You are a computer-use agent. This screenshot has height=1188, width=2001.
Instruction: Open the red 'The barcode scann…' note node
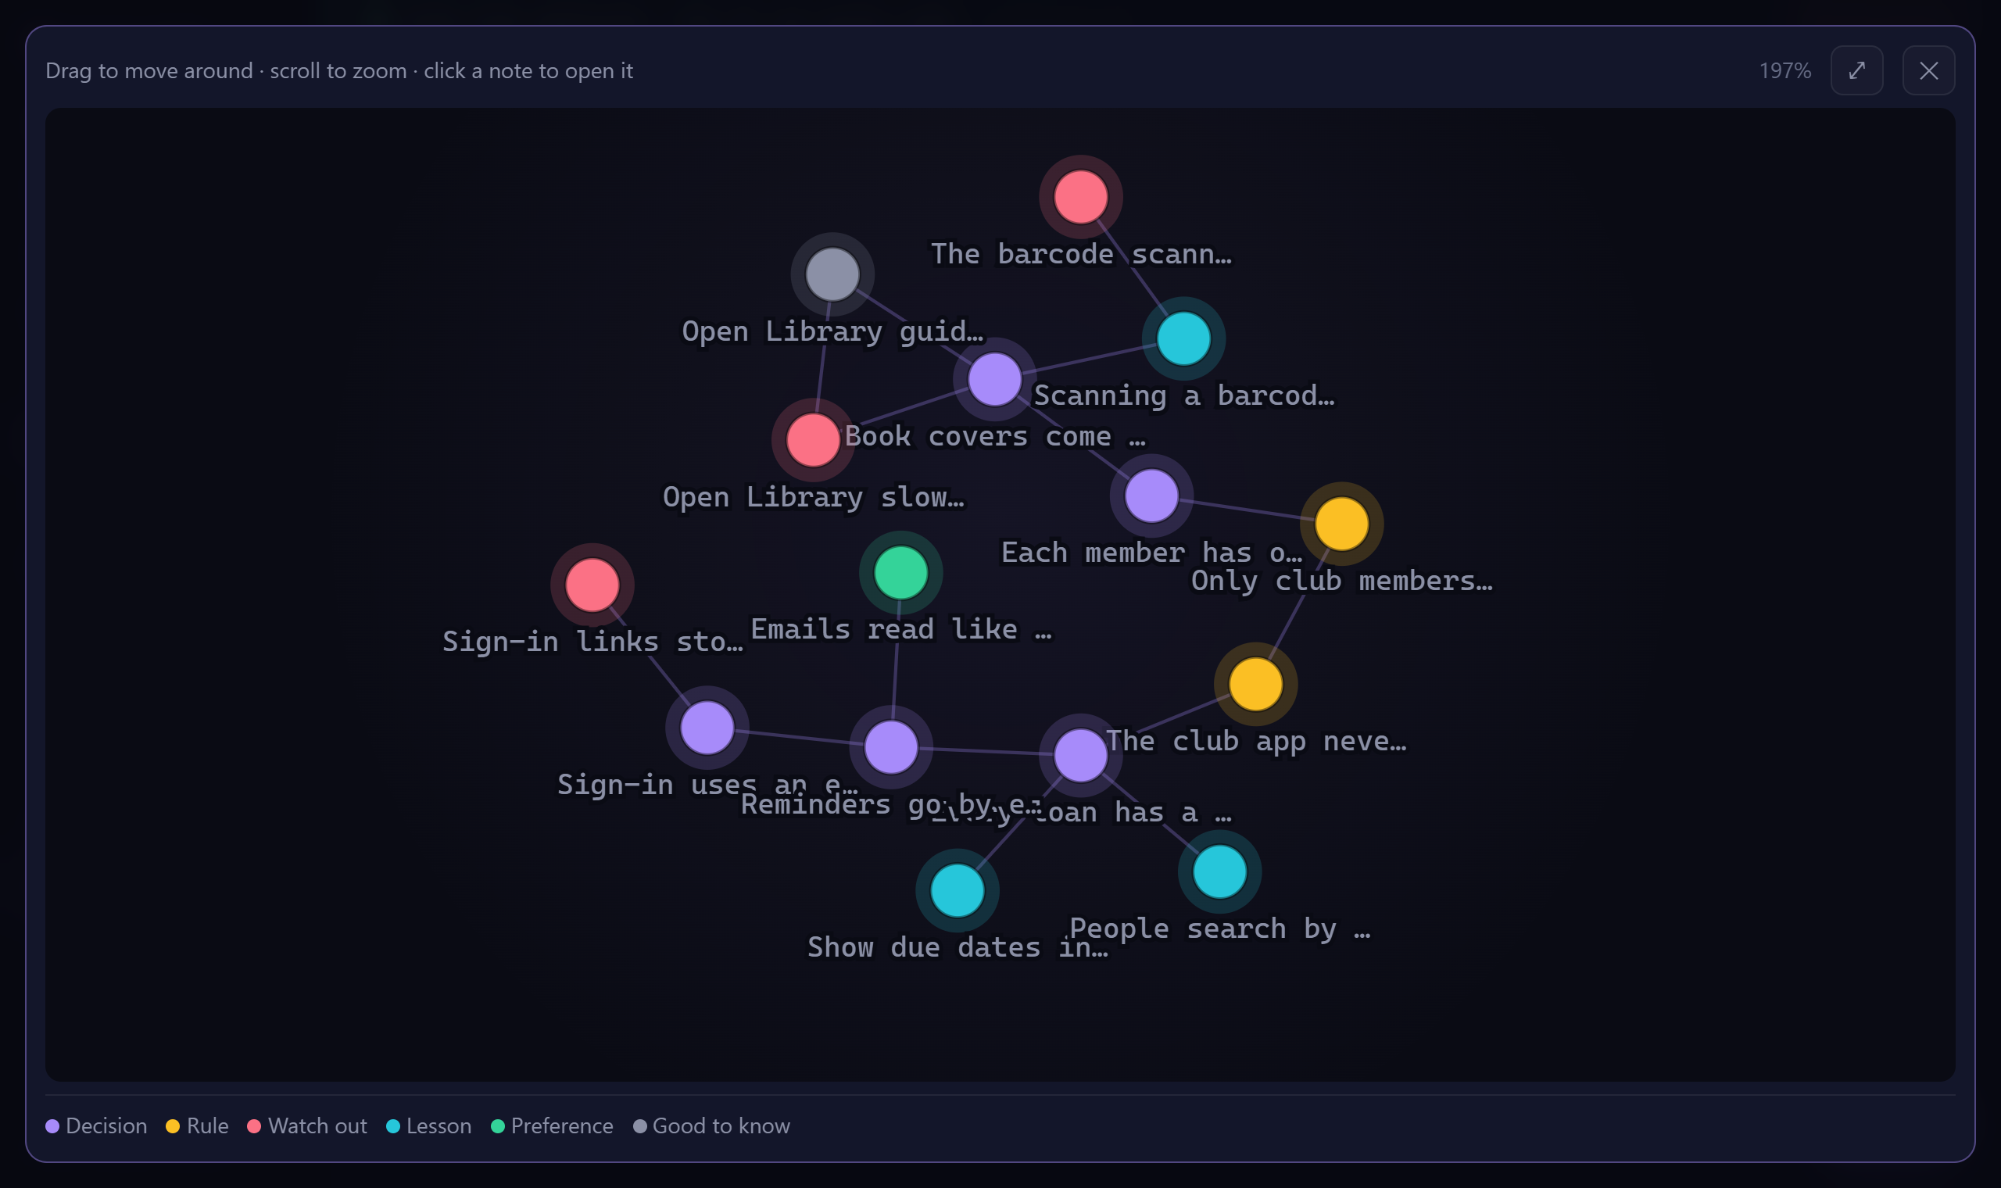[1080, 196]
